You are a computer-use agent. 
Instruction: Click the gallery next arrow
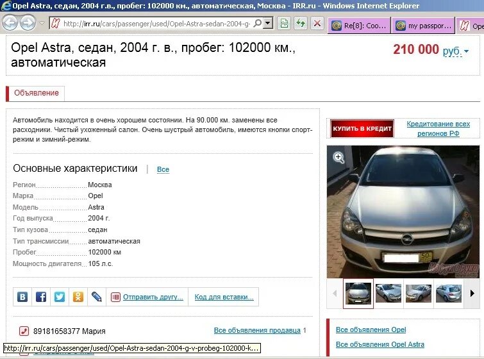click(x=472, y=293)
